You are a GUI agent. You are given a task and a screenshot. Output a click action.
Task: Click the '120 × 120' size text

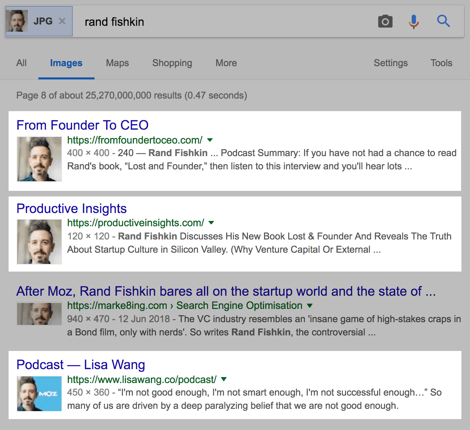88,236
